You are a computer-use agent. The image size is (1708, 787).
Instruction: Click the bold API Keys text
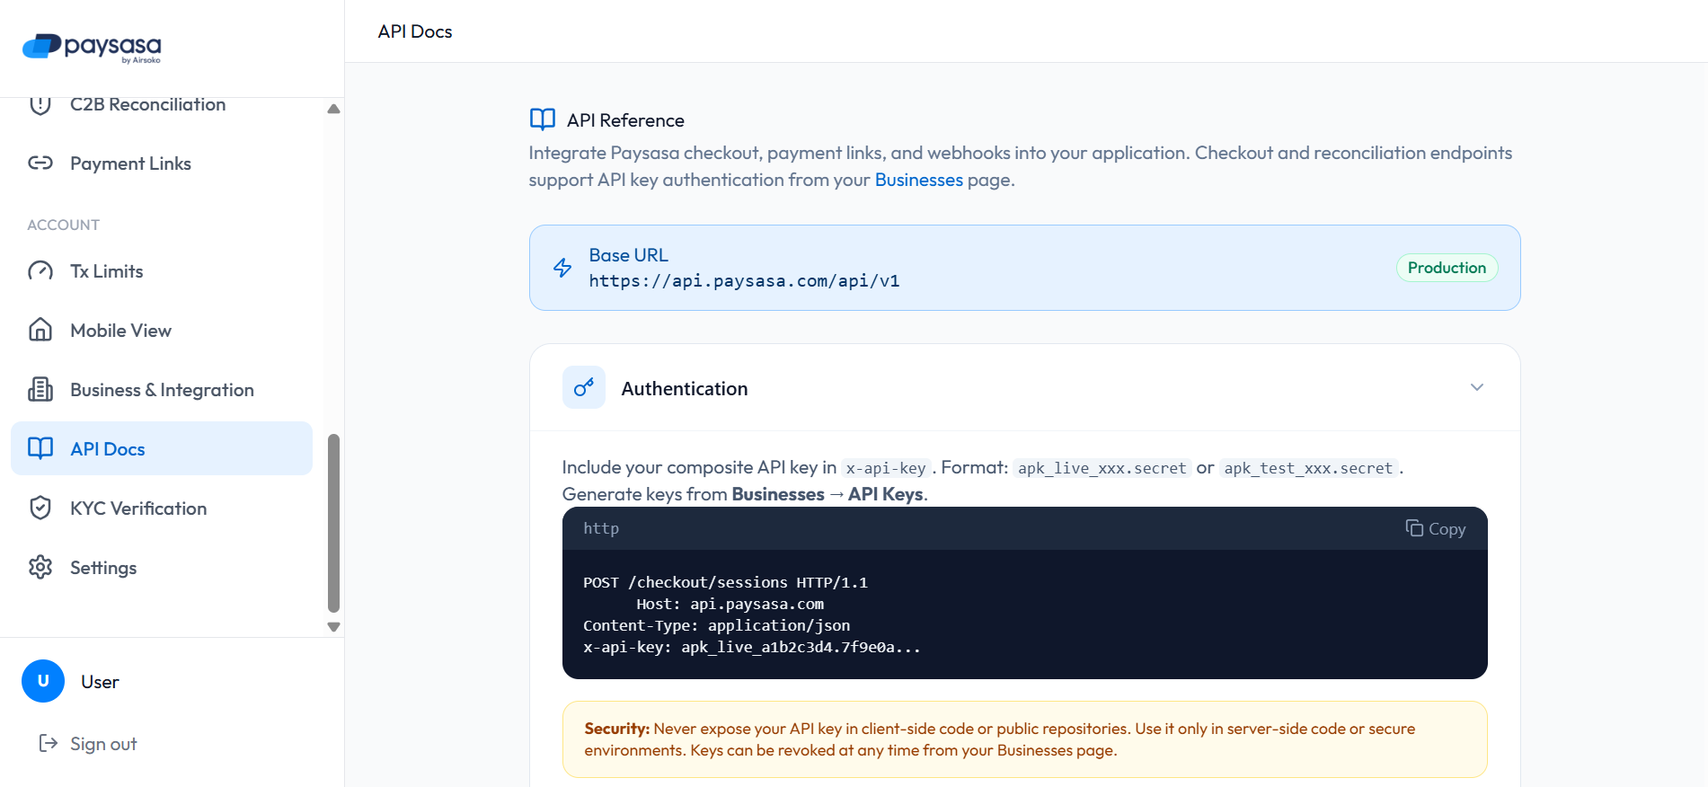point(885,494)
